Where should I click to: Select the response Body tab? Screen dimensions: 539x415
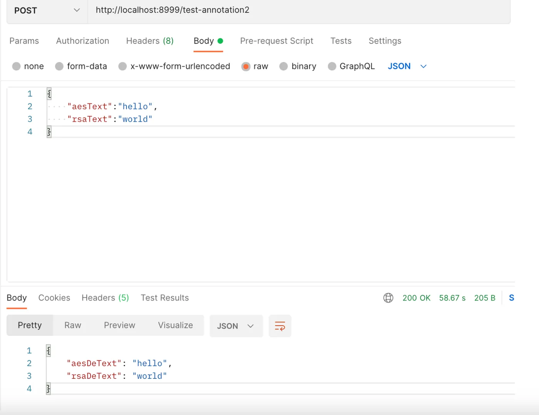tap(17, 298)
